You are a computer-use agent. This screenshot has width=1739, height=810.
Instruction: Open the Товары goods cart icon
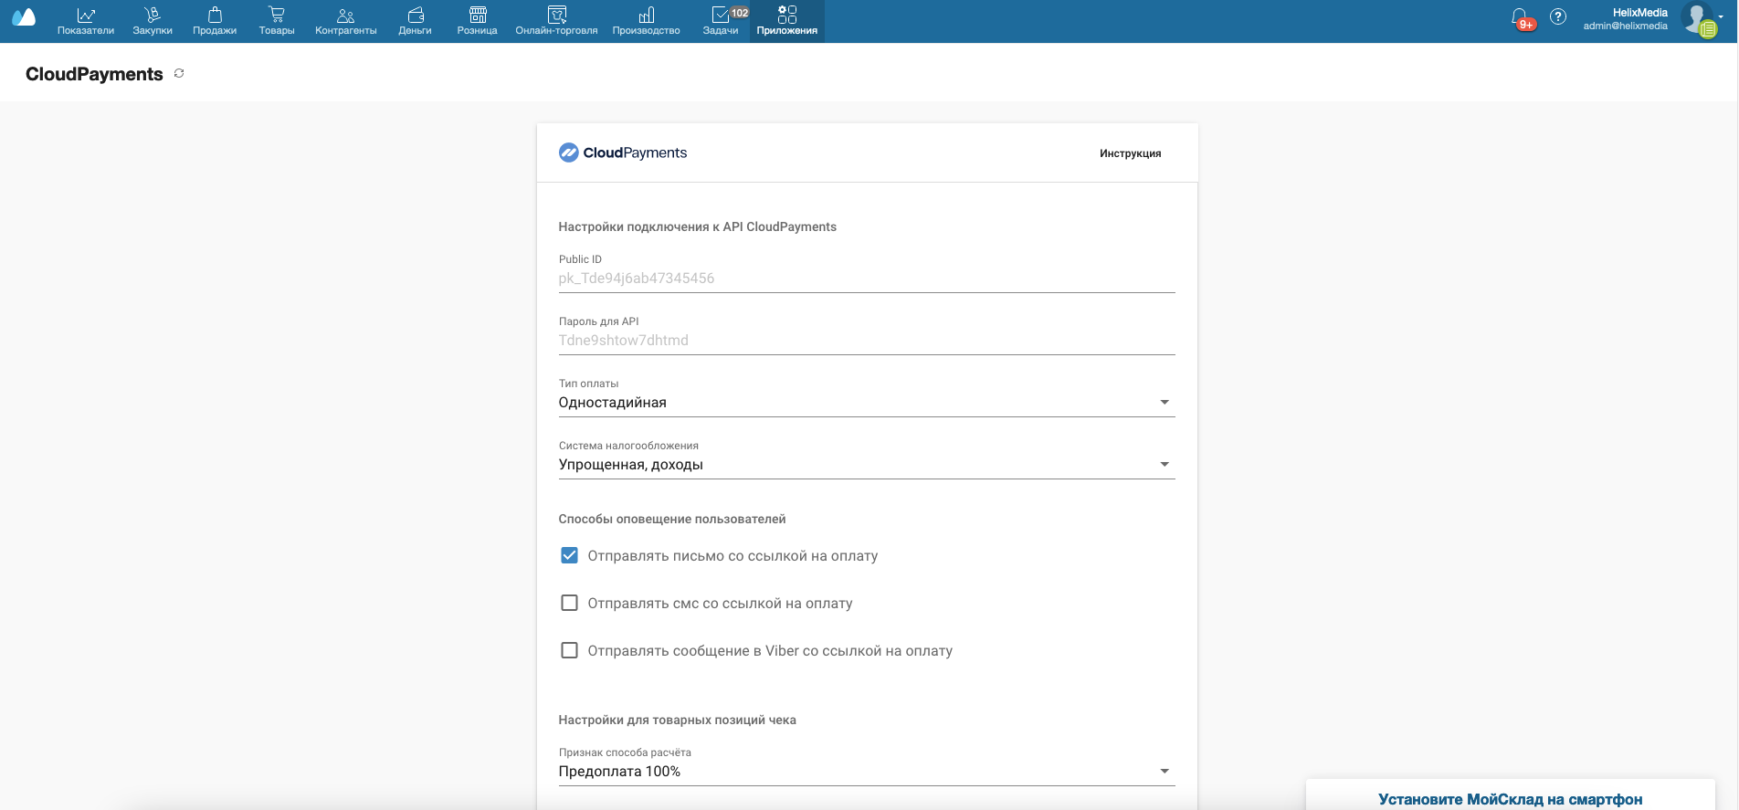(x=277, y=15)
